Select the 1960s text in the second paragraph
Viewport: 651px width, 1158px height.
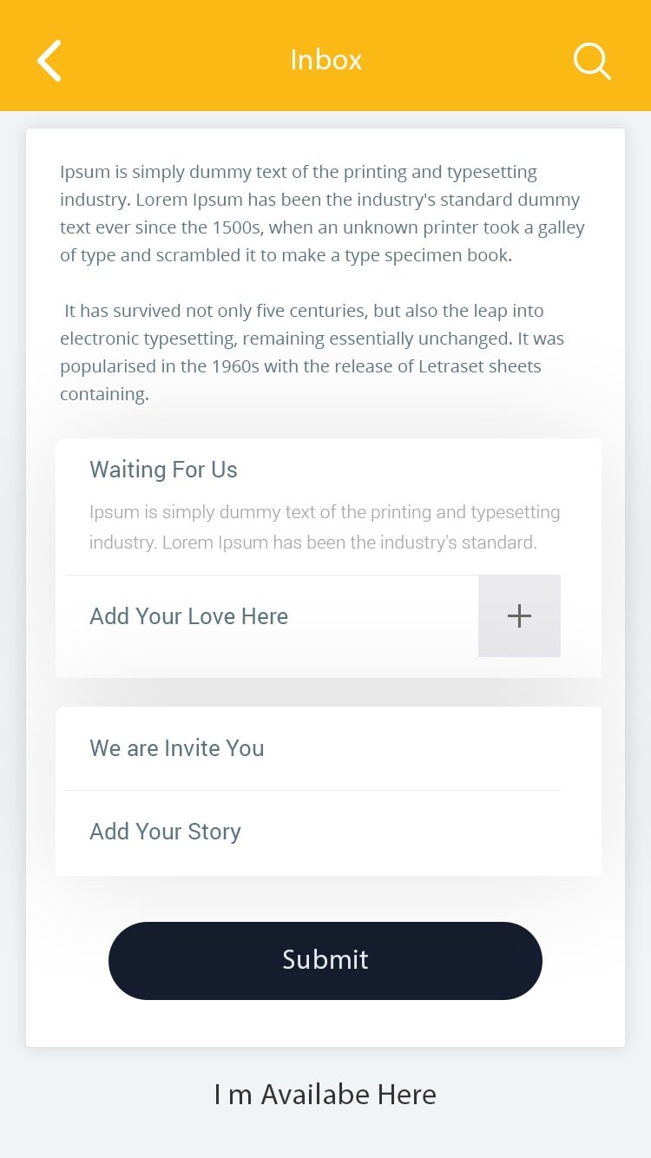(235, 366)
